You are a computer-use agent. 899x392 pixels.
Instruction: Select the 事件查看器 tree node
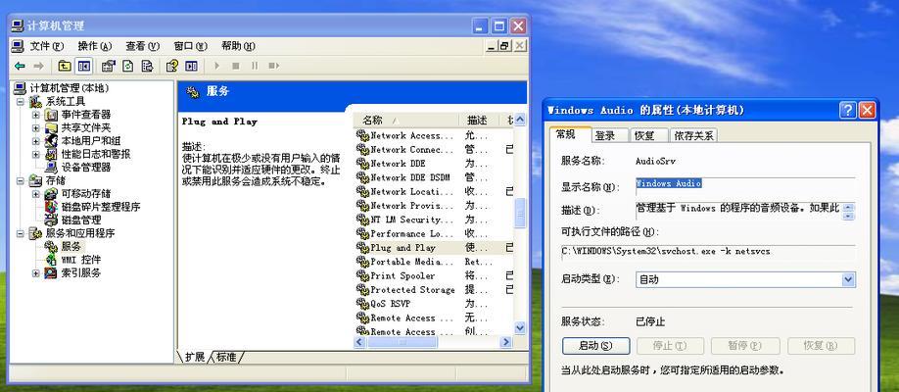click(x=86, y=115)
